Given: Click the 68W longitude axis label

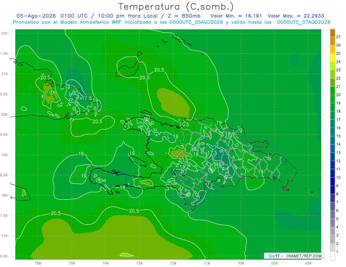Looking at the screenshot, I should click(x=308, y=263).
